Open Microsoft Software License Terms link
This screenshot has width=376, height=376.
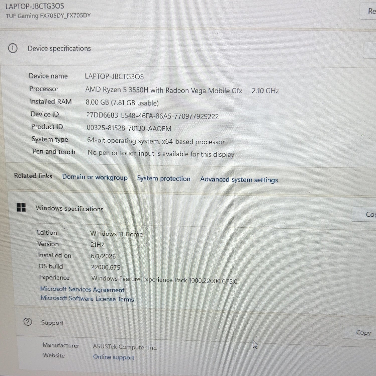[x=87, y=299]
